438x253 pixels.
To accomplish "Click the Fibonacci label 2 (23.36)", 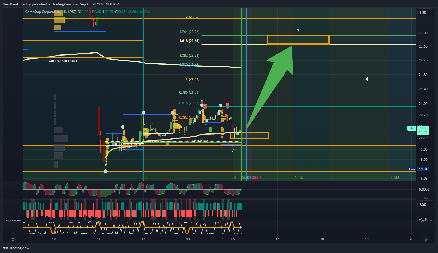I will coord(192,17).
